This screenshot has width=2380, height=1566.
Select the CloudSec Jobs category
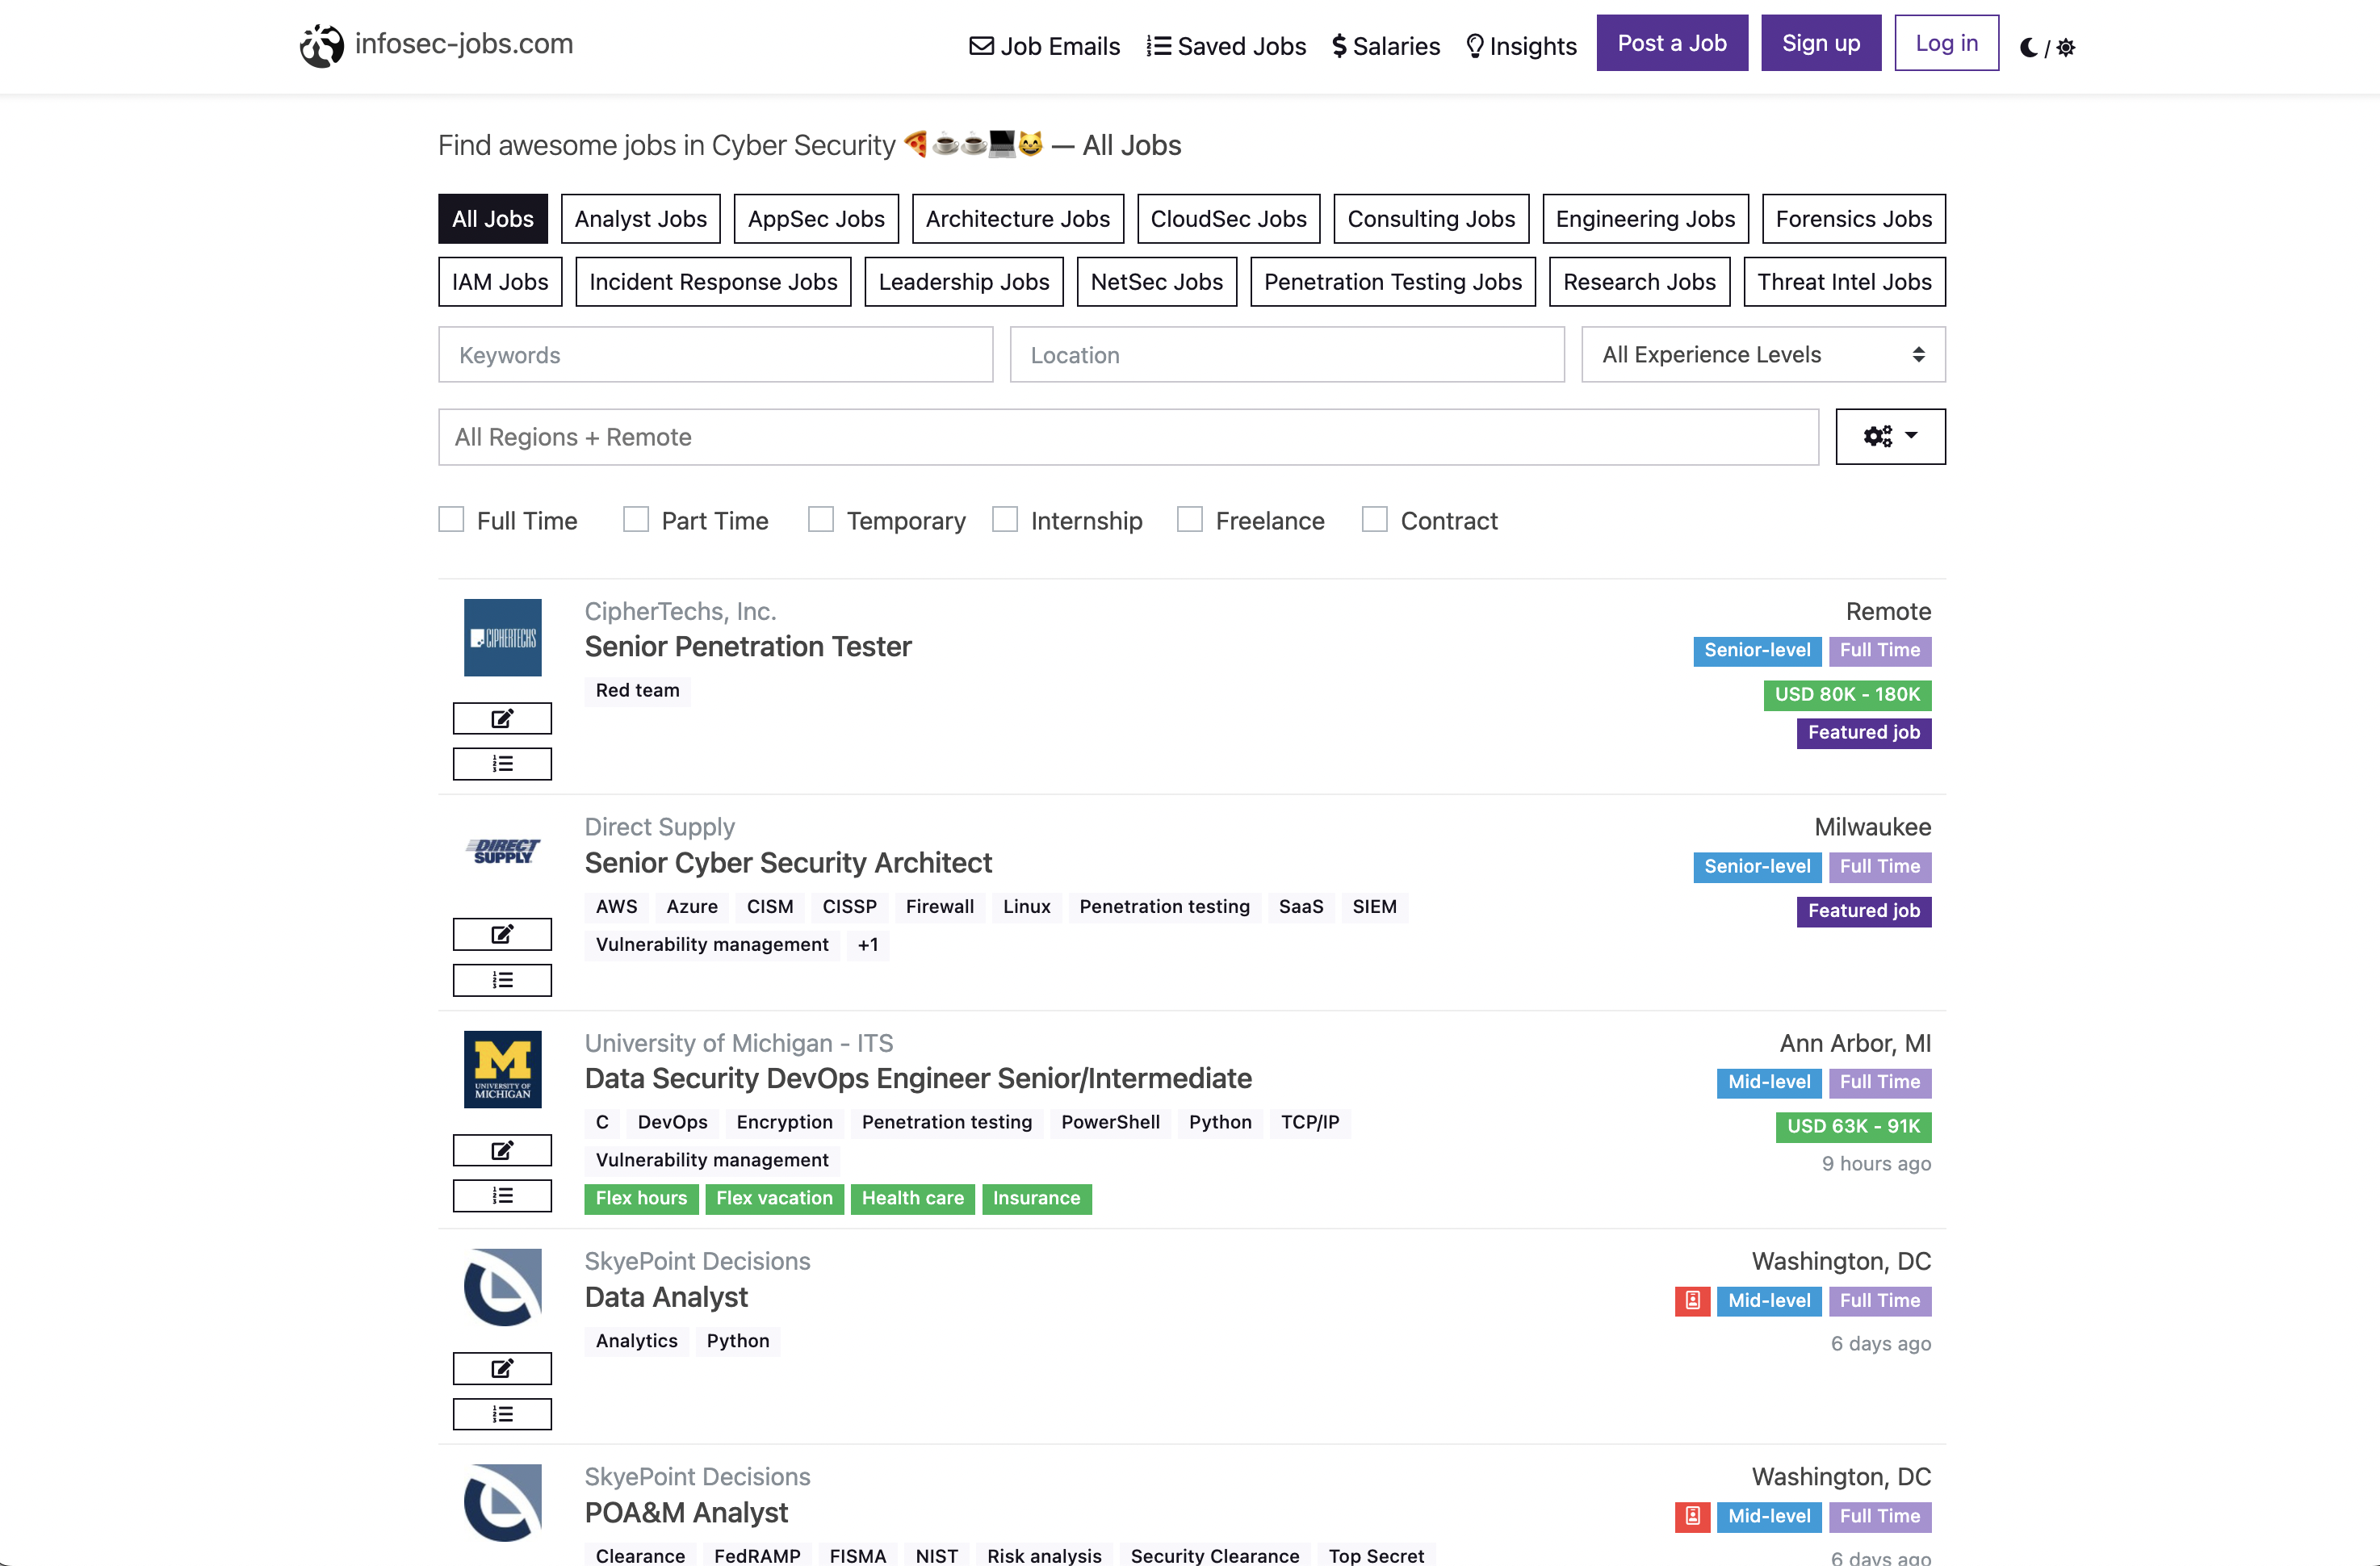[x=1228, y=218]
